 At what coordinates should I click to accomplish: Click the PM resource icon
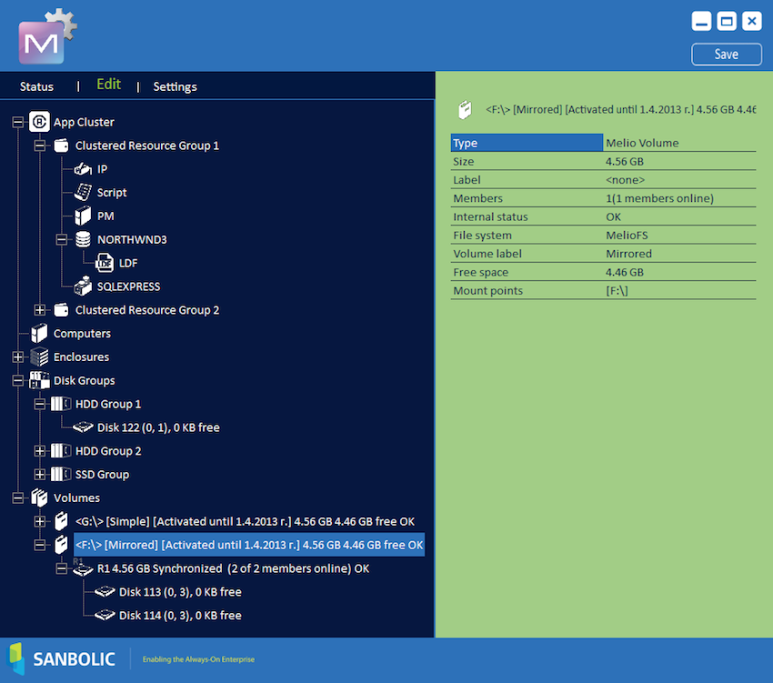(x=83, y=216)
